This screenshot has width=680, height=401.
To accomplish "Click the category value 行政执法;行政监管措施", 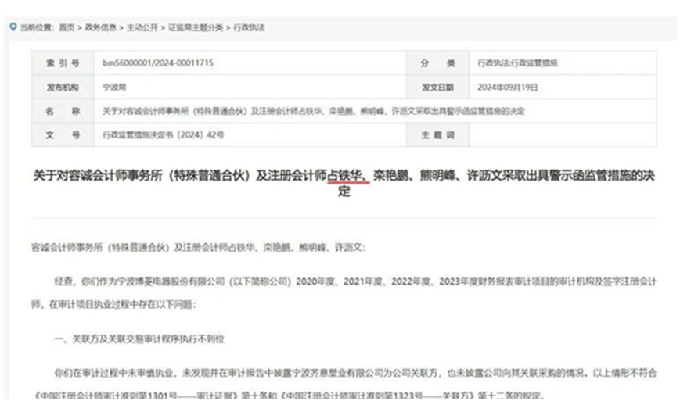I will (x=517, y=61).
